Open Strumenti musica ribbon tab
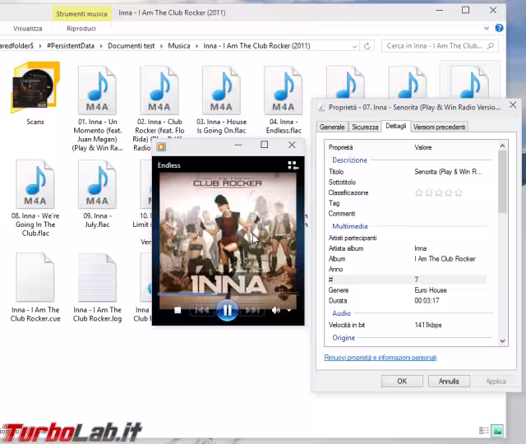The width and height of the screenshot is (526, 444). [x=81, y=14]
